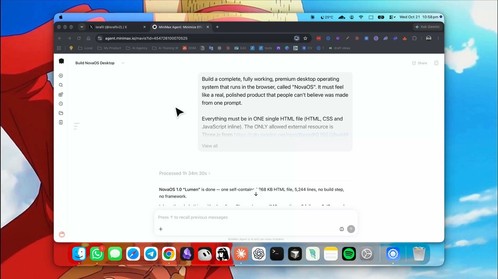Select the MiniMax Agent tab
This screenshot has width=498, height=279.
[181, 27]
